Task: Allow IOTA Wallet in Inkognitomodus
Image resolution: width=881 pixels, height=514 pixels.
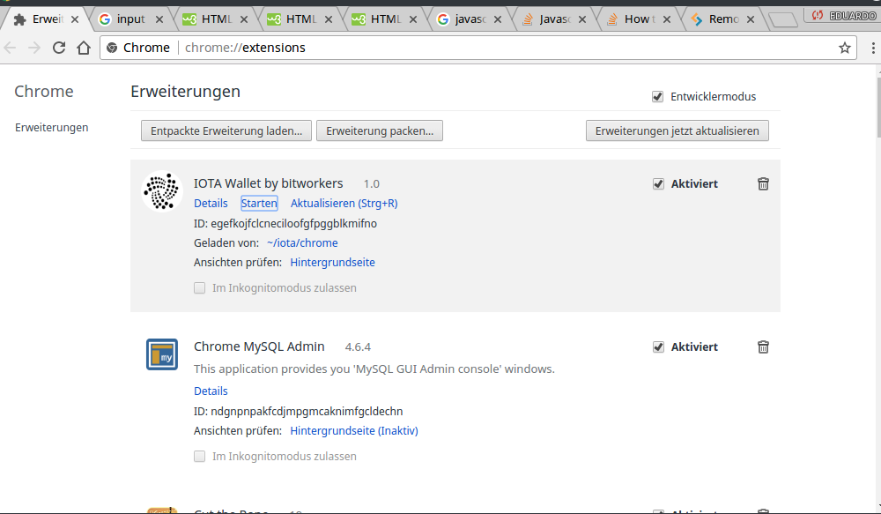Action: [x=199, y=288]
